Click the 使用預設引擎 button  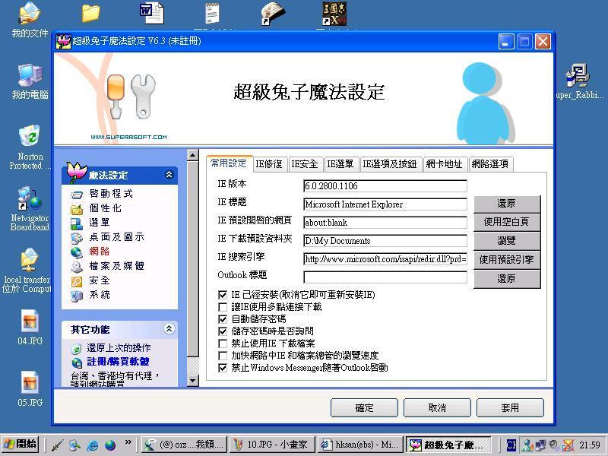pos(507,260)
